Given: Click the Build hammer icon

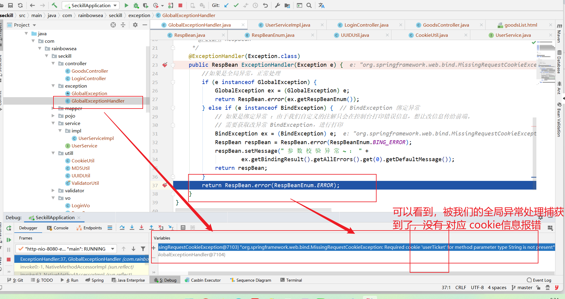Looking at the screenshot, I should point(54,5).
